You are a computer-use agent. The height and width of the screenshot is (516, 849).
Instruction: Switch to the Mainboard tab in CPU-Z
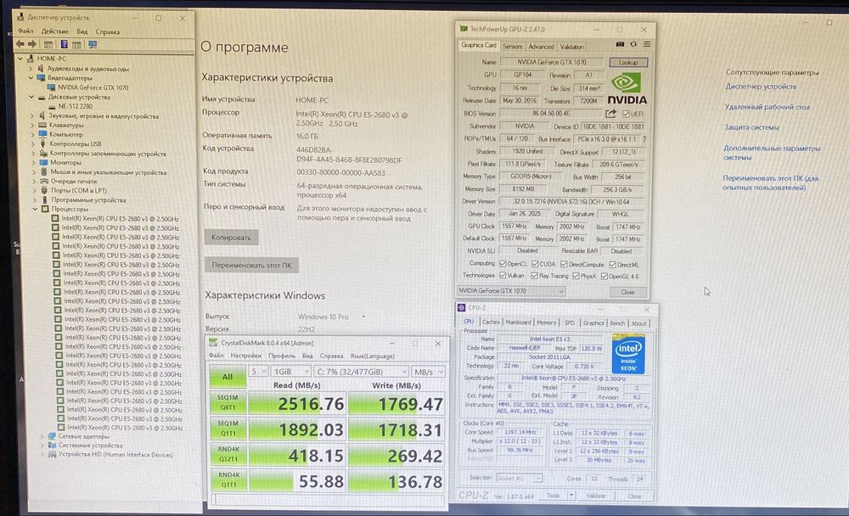(x=518, y=322)
